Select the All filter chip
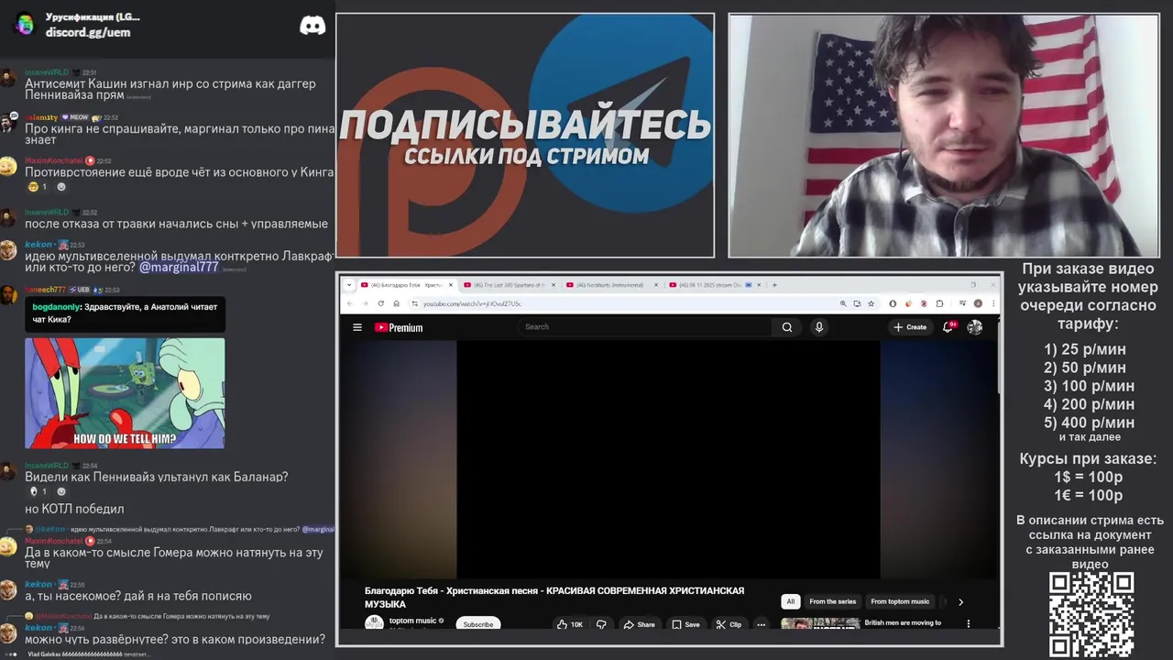 pos(790,602)
